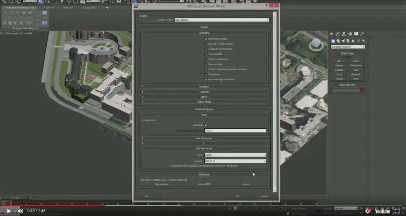Switch to the Object Paint tab
This screenshot has width=406, height=216.
coord(89,8)
